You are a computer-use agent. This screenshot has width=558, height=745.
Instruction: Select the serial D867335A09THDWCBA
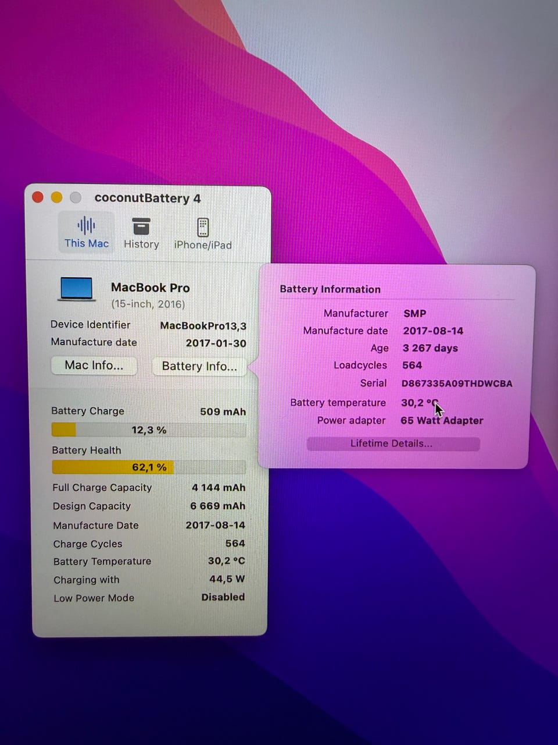[457, 384]
